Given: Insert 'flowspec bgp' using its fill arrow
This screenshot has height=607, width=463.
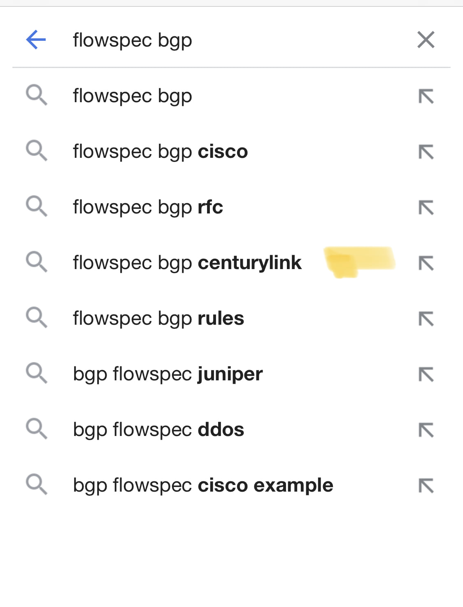Looking at the screenshot, I should (x=426, y=96).
